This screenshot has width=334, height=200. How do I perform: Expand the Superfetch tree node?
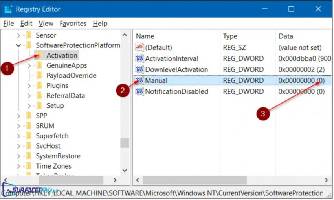(x=18, y=136)
